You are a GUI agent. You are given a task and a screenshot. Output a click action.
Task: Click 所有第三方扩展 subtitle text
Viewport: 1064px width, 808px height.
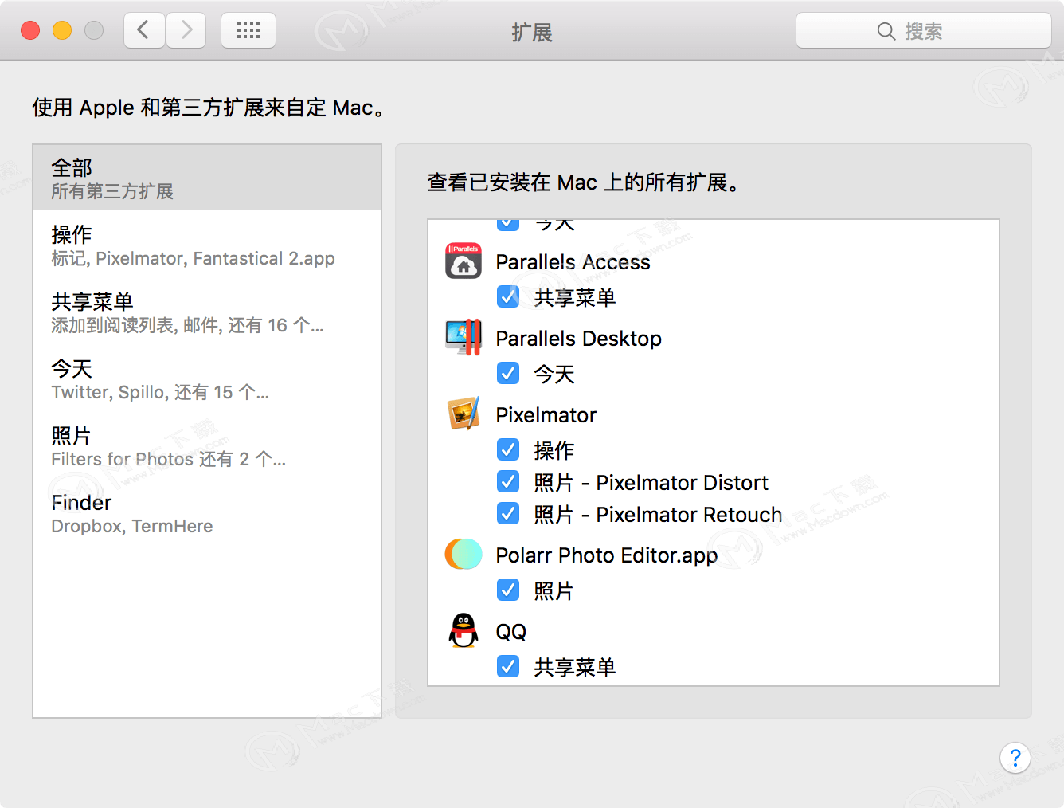coord(112,191)
